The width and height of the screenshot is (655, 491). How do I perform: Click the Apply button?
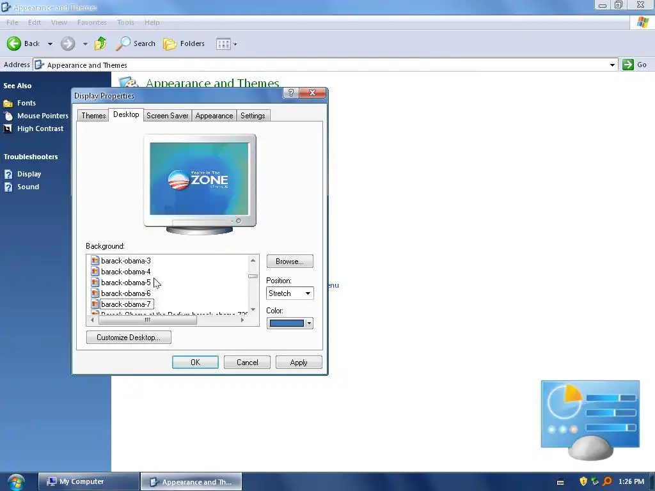(299, 362)
